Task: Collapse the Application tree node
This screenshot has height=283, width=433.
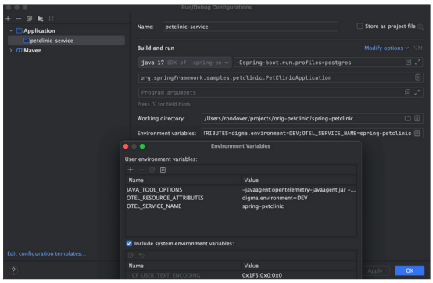Action: [11, 30]
